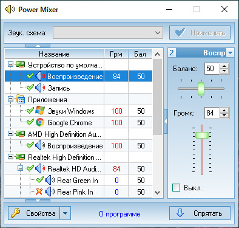
Task: Collapse the AMD High Definition Au... node
Action: click(x=10, y=134)
